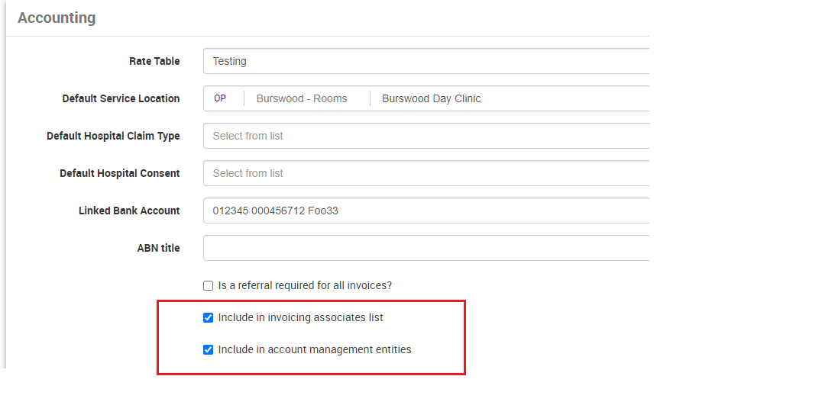Screen dimensions: 835x418
Task: Click the Linked Bank Account label
Action: pyautogui.click(x=129, y=211)
